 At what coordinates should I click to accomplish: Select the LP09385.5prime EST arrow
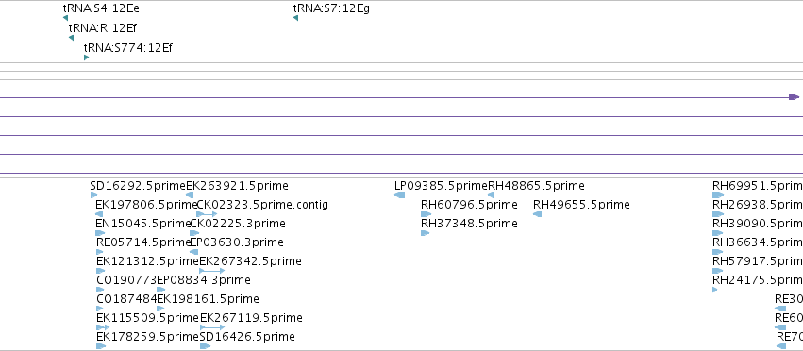click(x=399, y=195)
